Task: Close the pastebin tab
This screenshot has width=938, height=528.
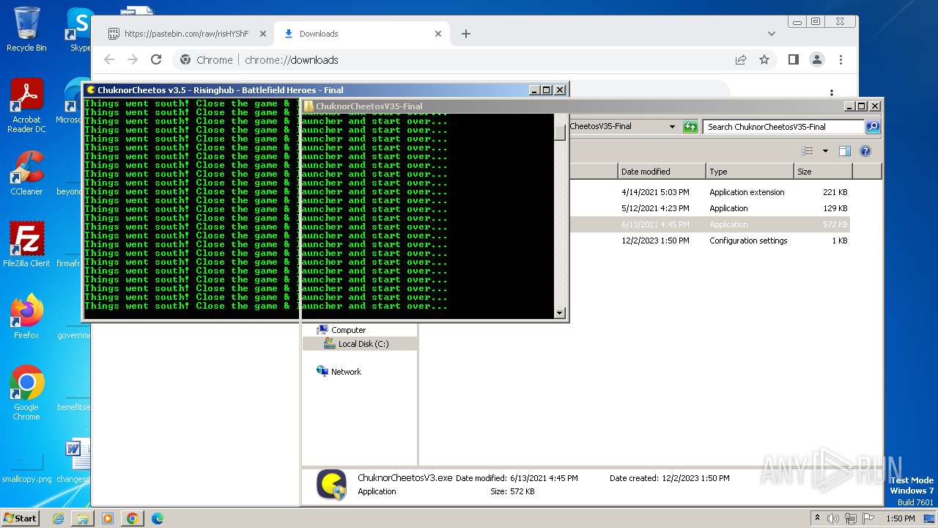Action: (263, 34)
